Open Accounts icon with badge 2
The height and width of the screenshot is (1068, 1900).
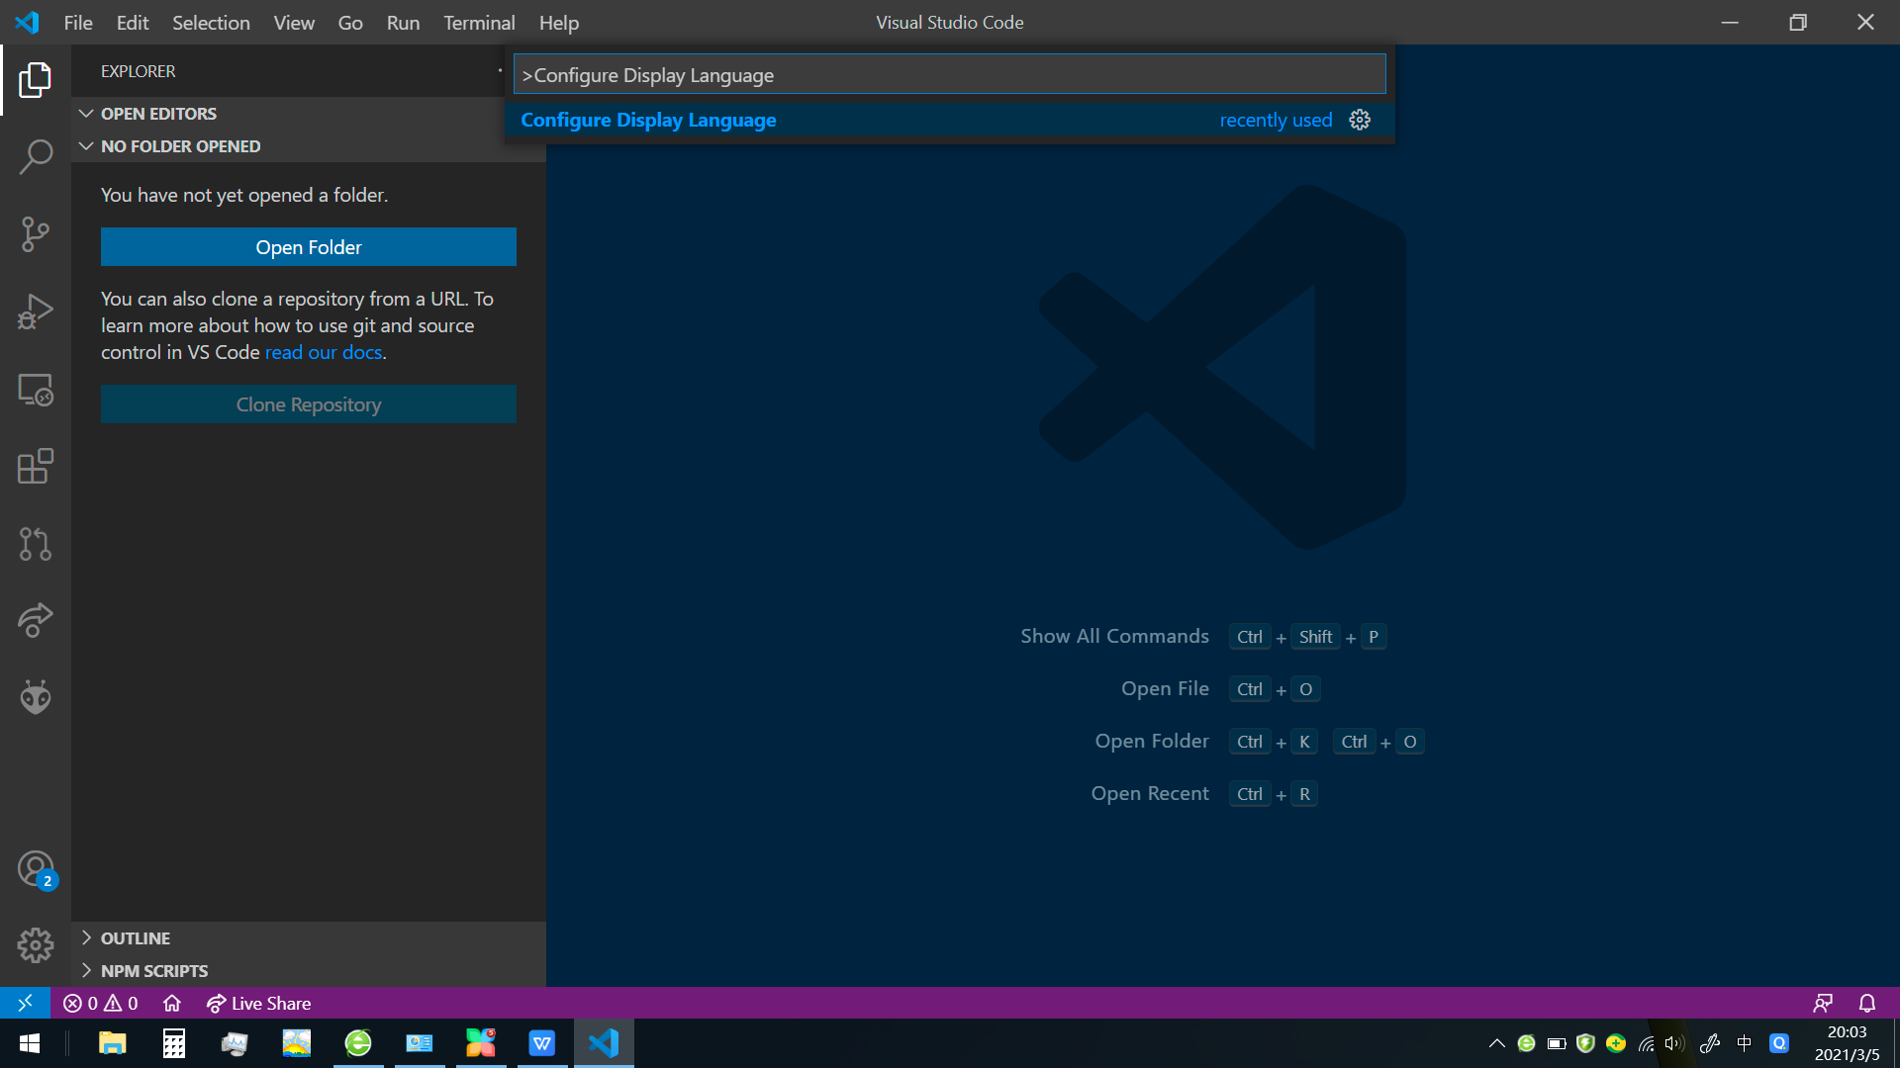pos(36,869)
